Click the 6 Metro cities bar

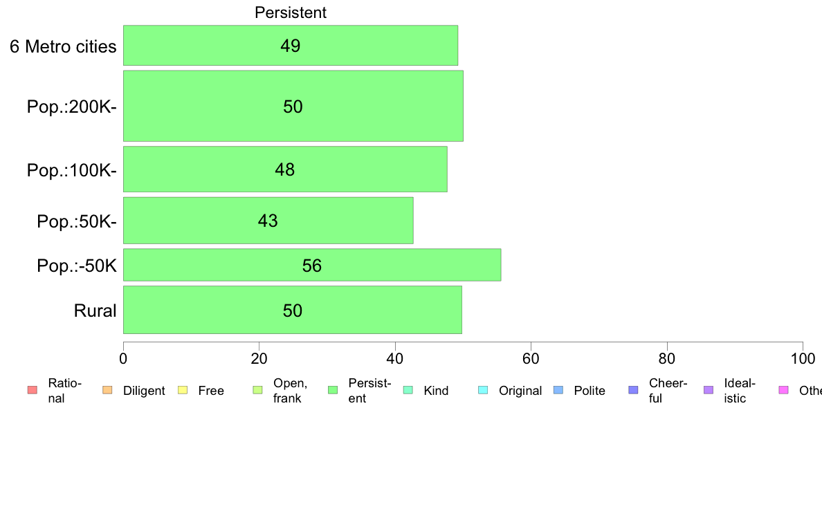(291, 46)
